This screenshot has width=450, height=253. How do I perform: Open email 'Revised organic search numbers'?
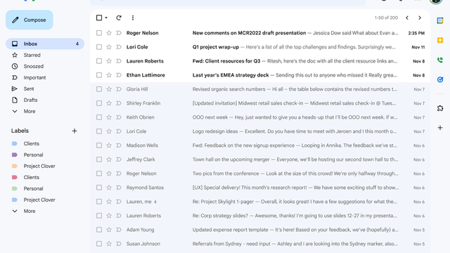click(x=260, y=89)
